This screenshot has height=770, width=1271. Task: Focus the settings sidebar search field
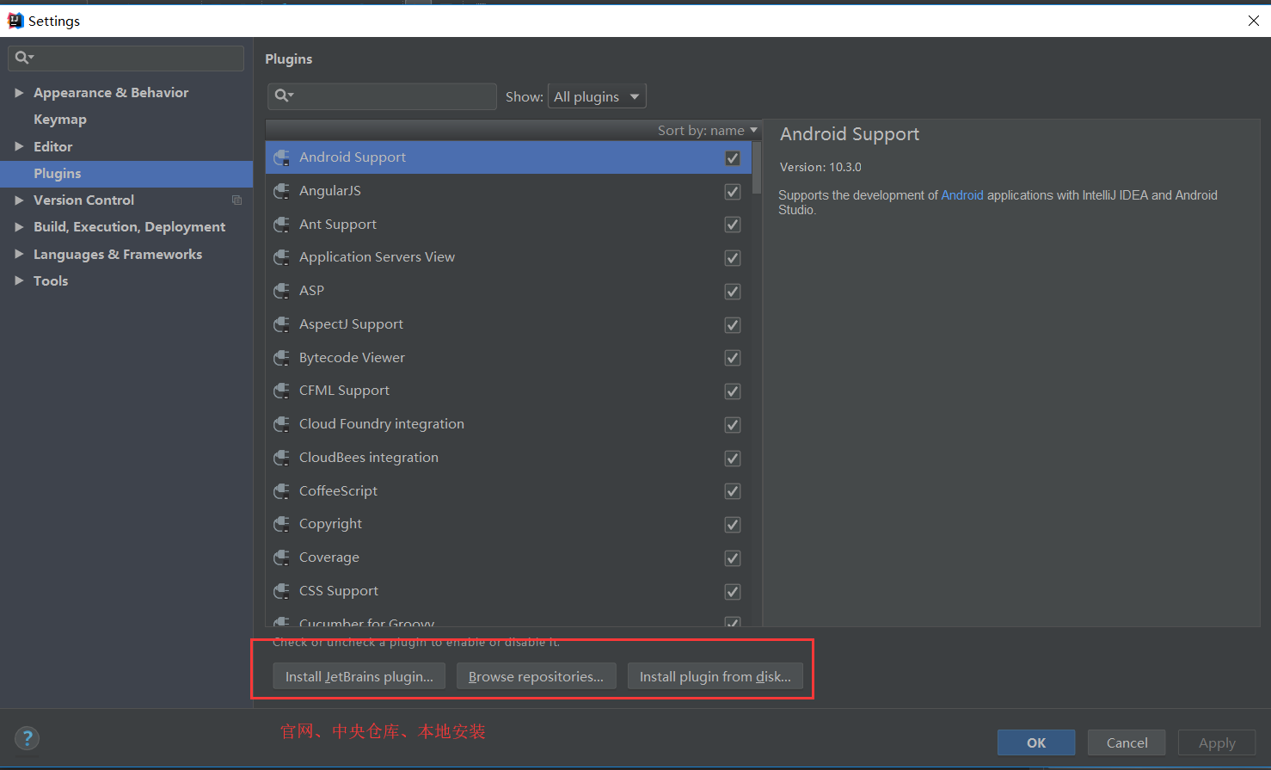[x=126, y=59]
